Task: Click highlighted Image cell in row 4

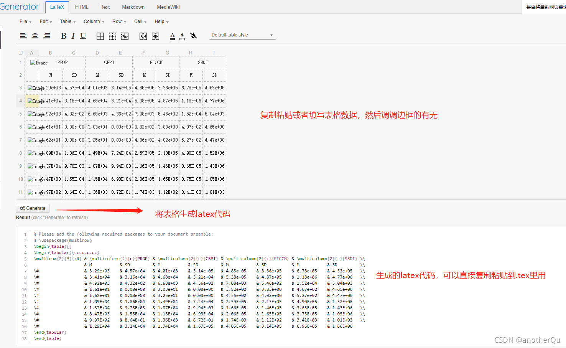Action: (32, 101)
